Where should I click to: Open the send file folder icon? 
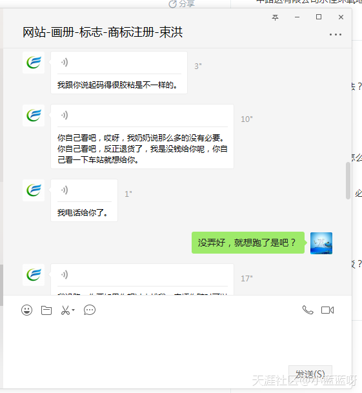point(46,310)
